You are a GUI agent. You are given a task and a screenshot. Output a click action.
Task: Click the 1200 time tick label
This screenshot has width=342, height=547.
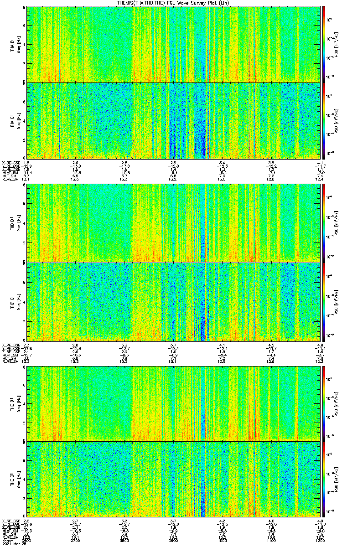(320, 541)
